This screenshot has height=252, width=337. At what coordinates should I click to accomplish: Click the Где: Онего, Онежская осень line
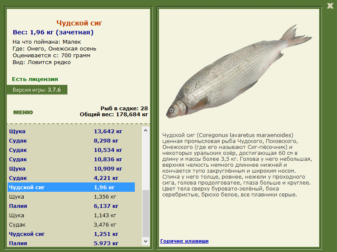[x=54, y=49]
